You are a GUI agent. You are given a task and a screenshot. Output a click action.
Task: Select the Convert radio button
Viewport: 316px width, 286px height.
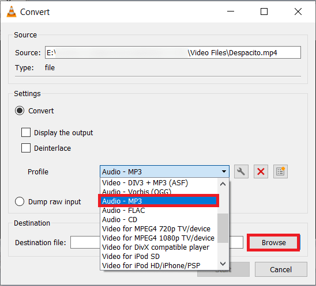tap(20, 110)
